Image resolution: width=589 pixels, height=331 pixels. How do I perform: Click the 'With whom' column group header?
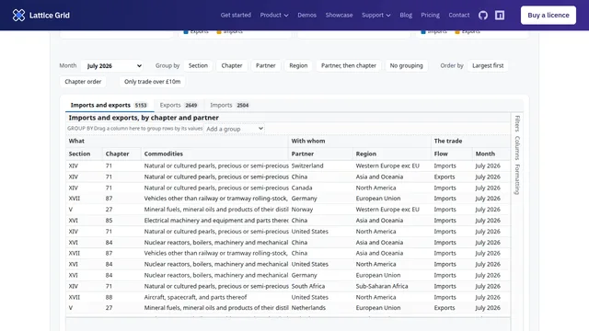pos(360,141)
